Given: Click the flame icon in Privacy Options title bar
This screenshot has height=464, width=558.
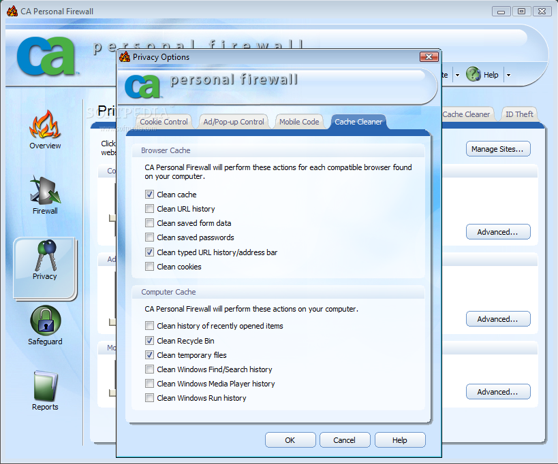Looking at the screenshot, I should [x=125, y=57].
